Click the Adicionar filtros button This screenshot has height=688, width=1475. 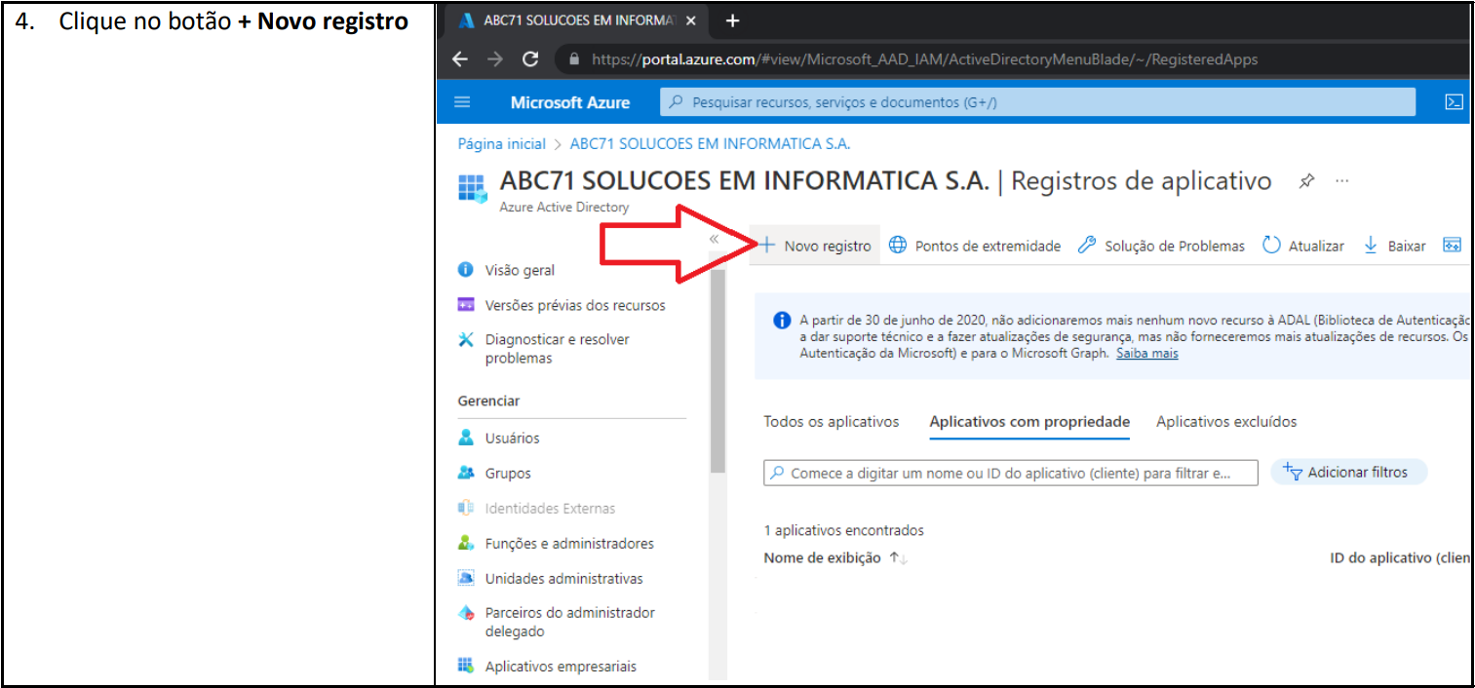pyautogui.click(x=1348, y=473)
